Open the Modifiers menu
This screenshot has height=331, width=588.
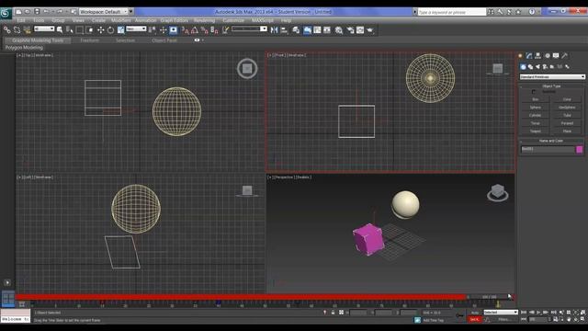pos(120,20)
